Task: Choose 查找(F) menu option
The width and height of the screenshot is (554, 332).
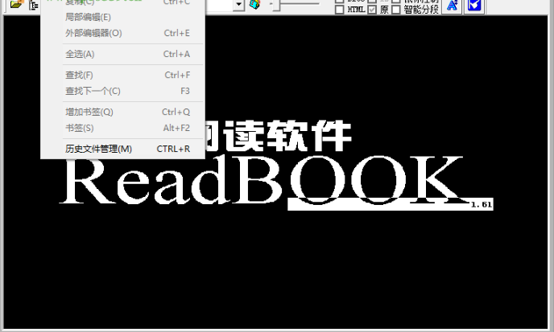Action: point(79,75)
